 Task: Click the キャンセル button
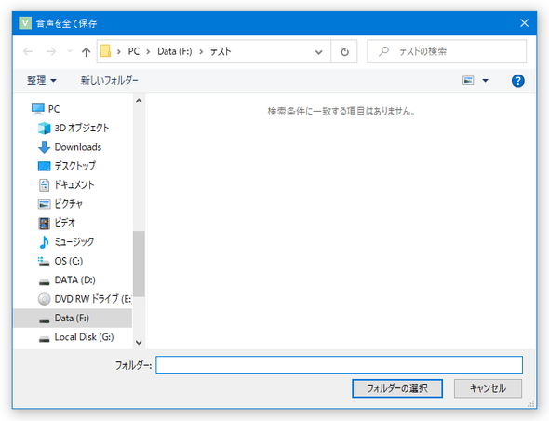(x=488, y=388)
